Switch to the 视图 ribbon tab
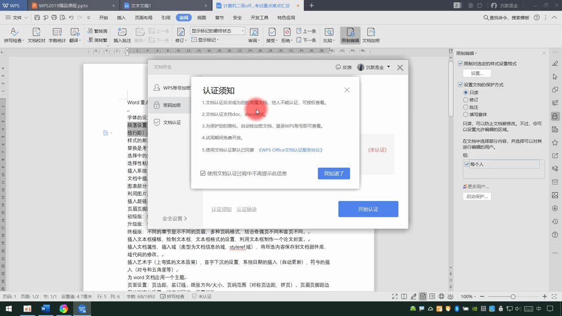The image size is (562, 316). pos(201,18)
